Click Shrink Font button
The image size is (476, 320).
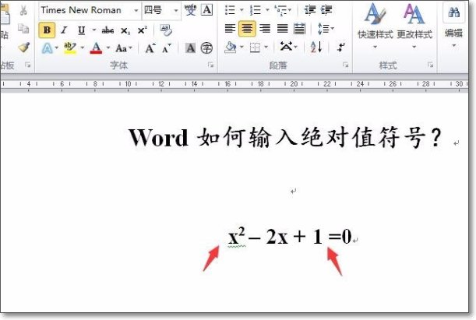167,48
